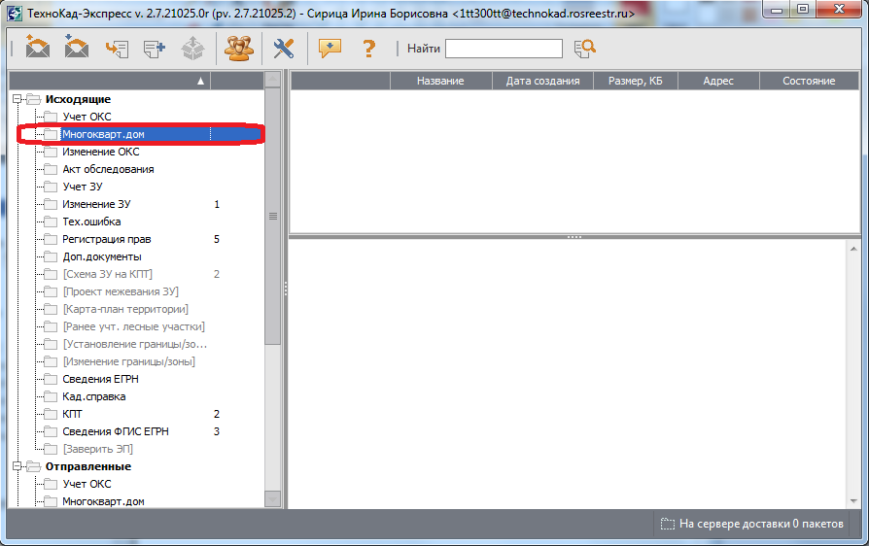Sort by Дата создания column header
This screenshot has height=546, width=869.
tap(542, 81)
